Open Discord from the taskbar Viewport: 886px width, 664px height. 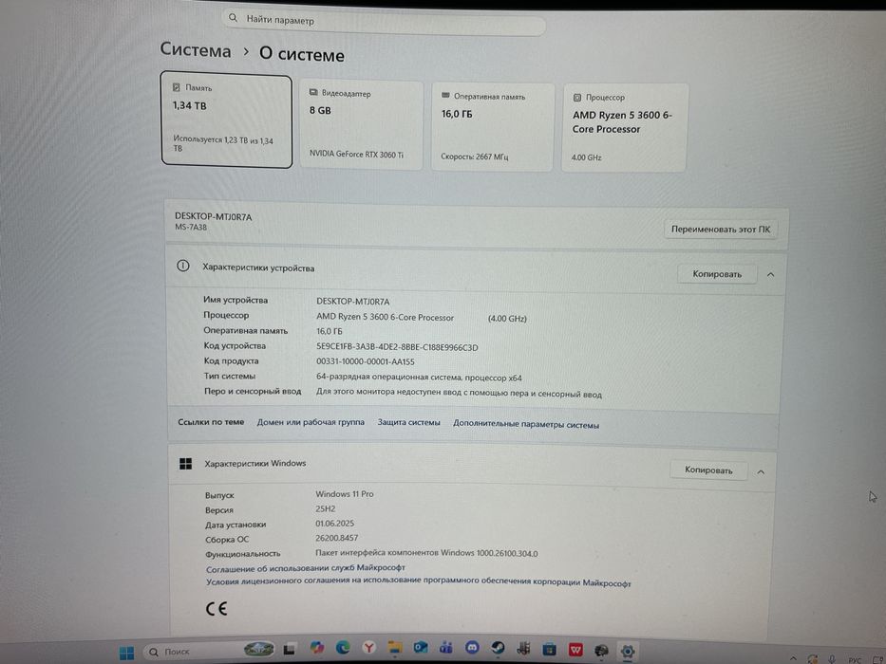coord(472,648)
